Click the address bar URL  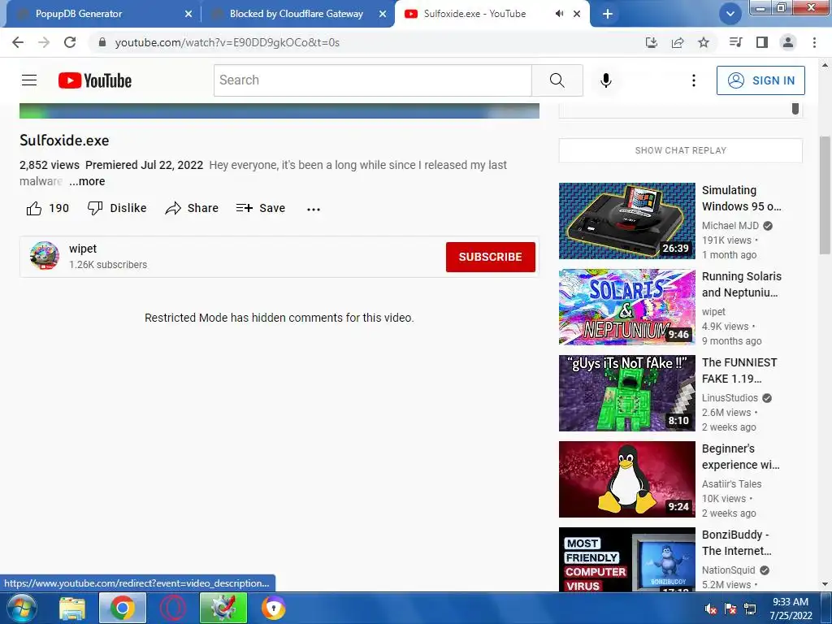227,42
